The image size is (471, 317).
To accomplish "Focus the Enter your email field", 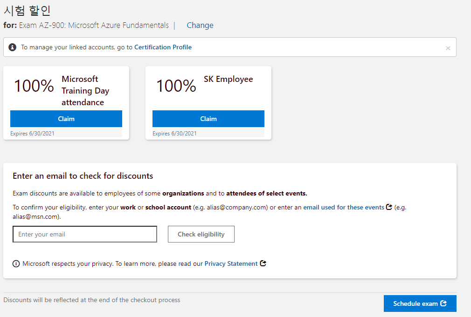I will [85, 234].
